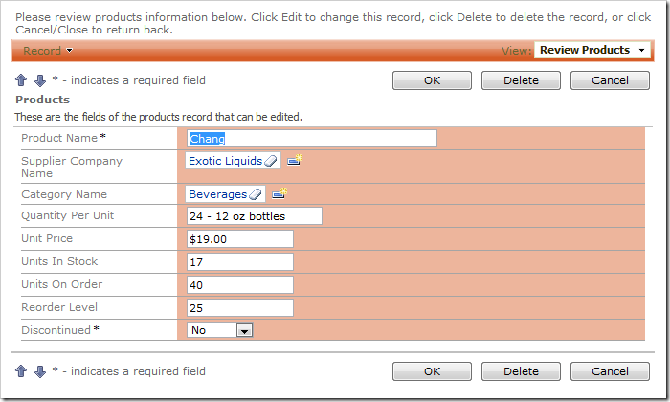Click the top Delete button
670x402 pixels.
pyautogui.click(x=521, y=80)
